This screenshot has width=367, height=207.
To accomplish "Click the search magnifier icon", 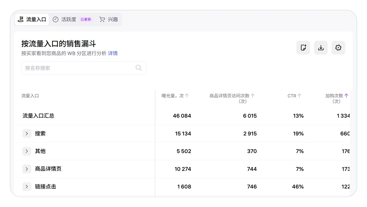I will 139,68.
